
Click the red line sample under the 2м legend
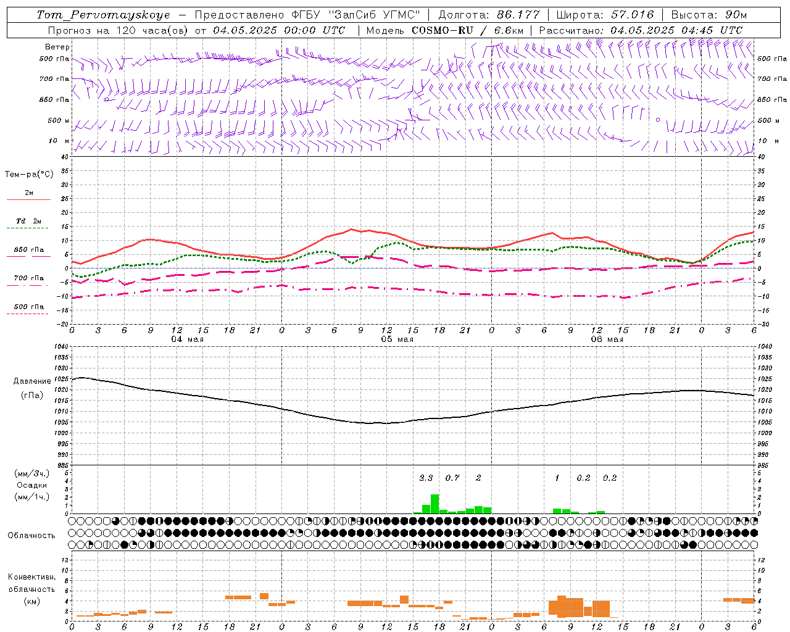click(28, 200)
